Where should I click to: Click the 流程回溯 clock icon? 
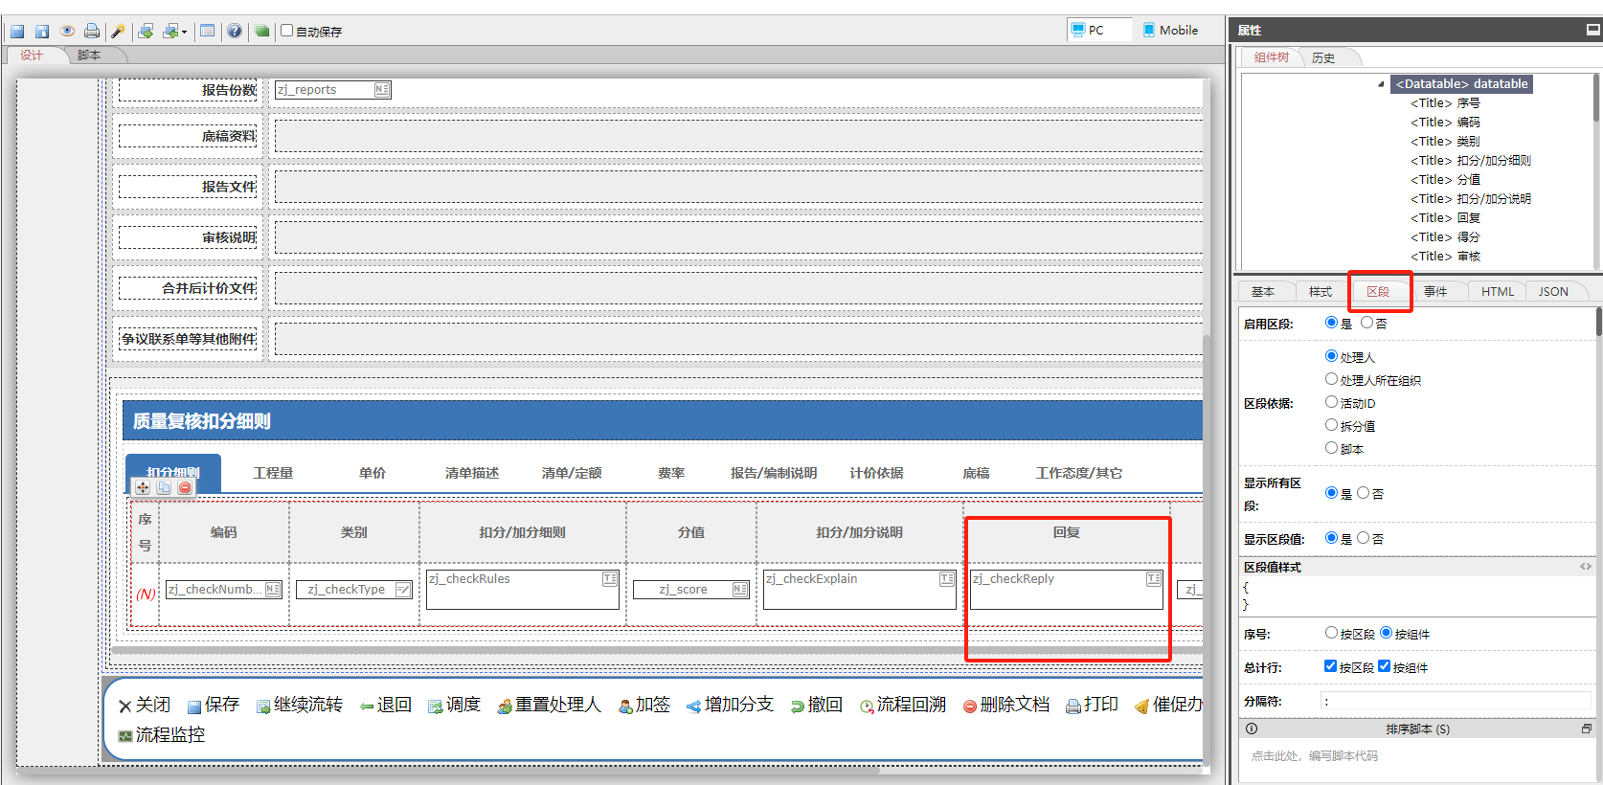[x=867, y=706]
